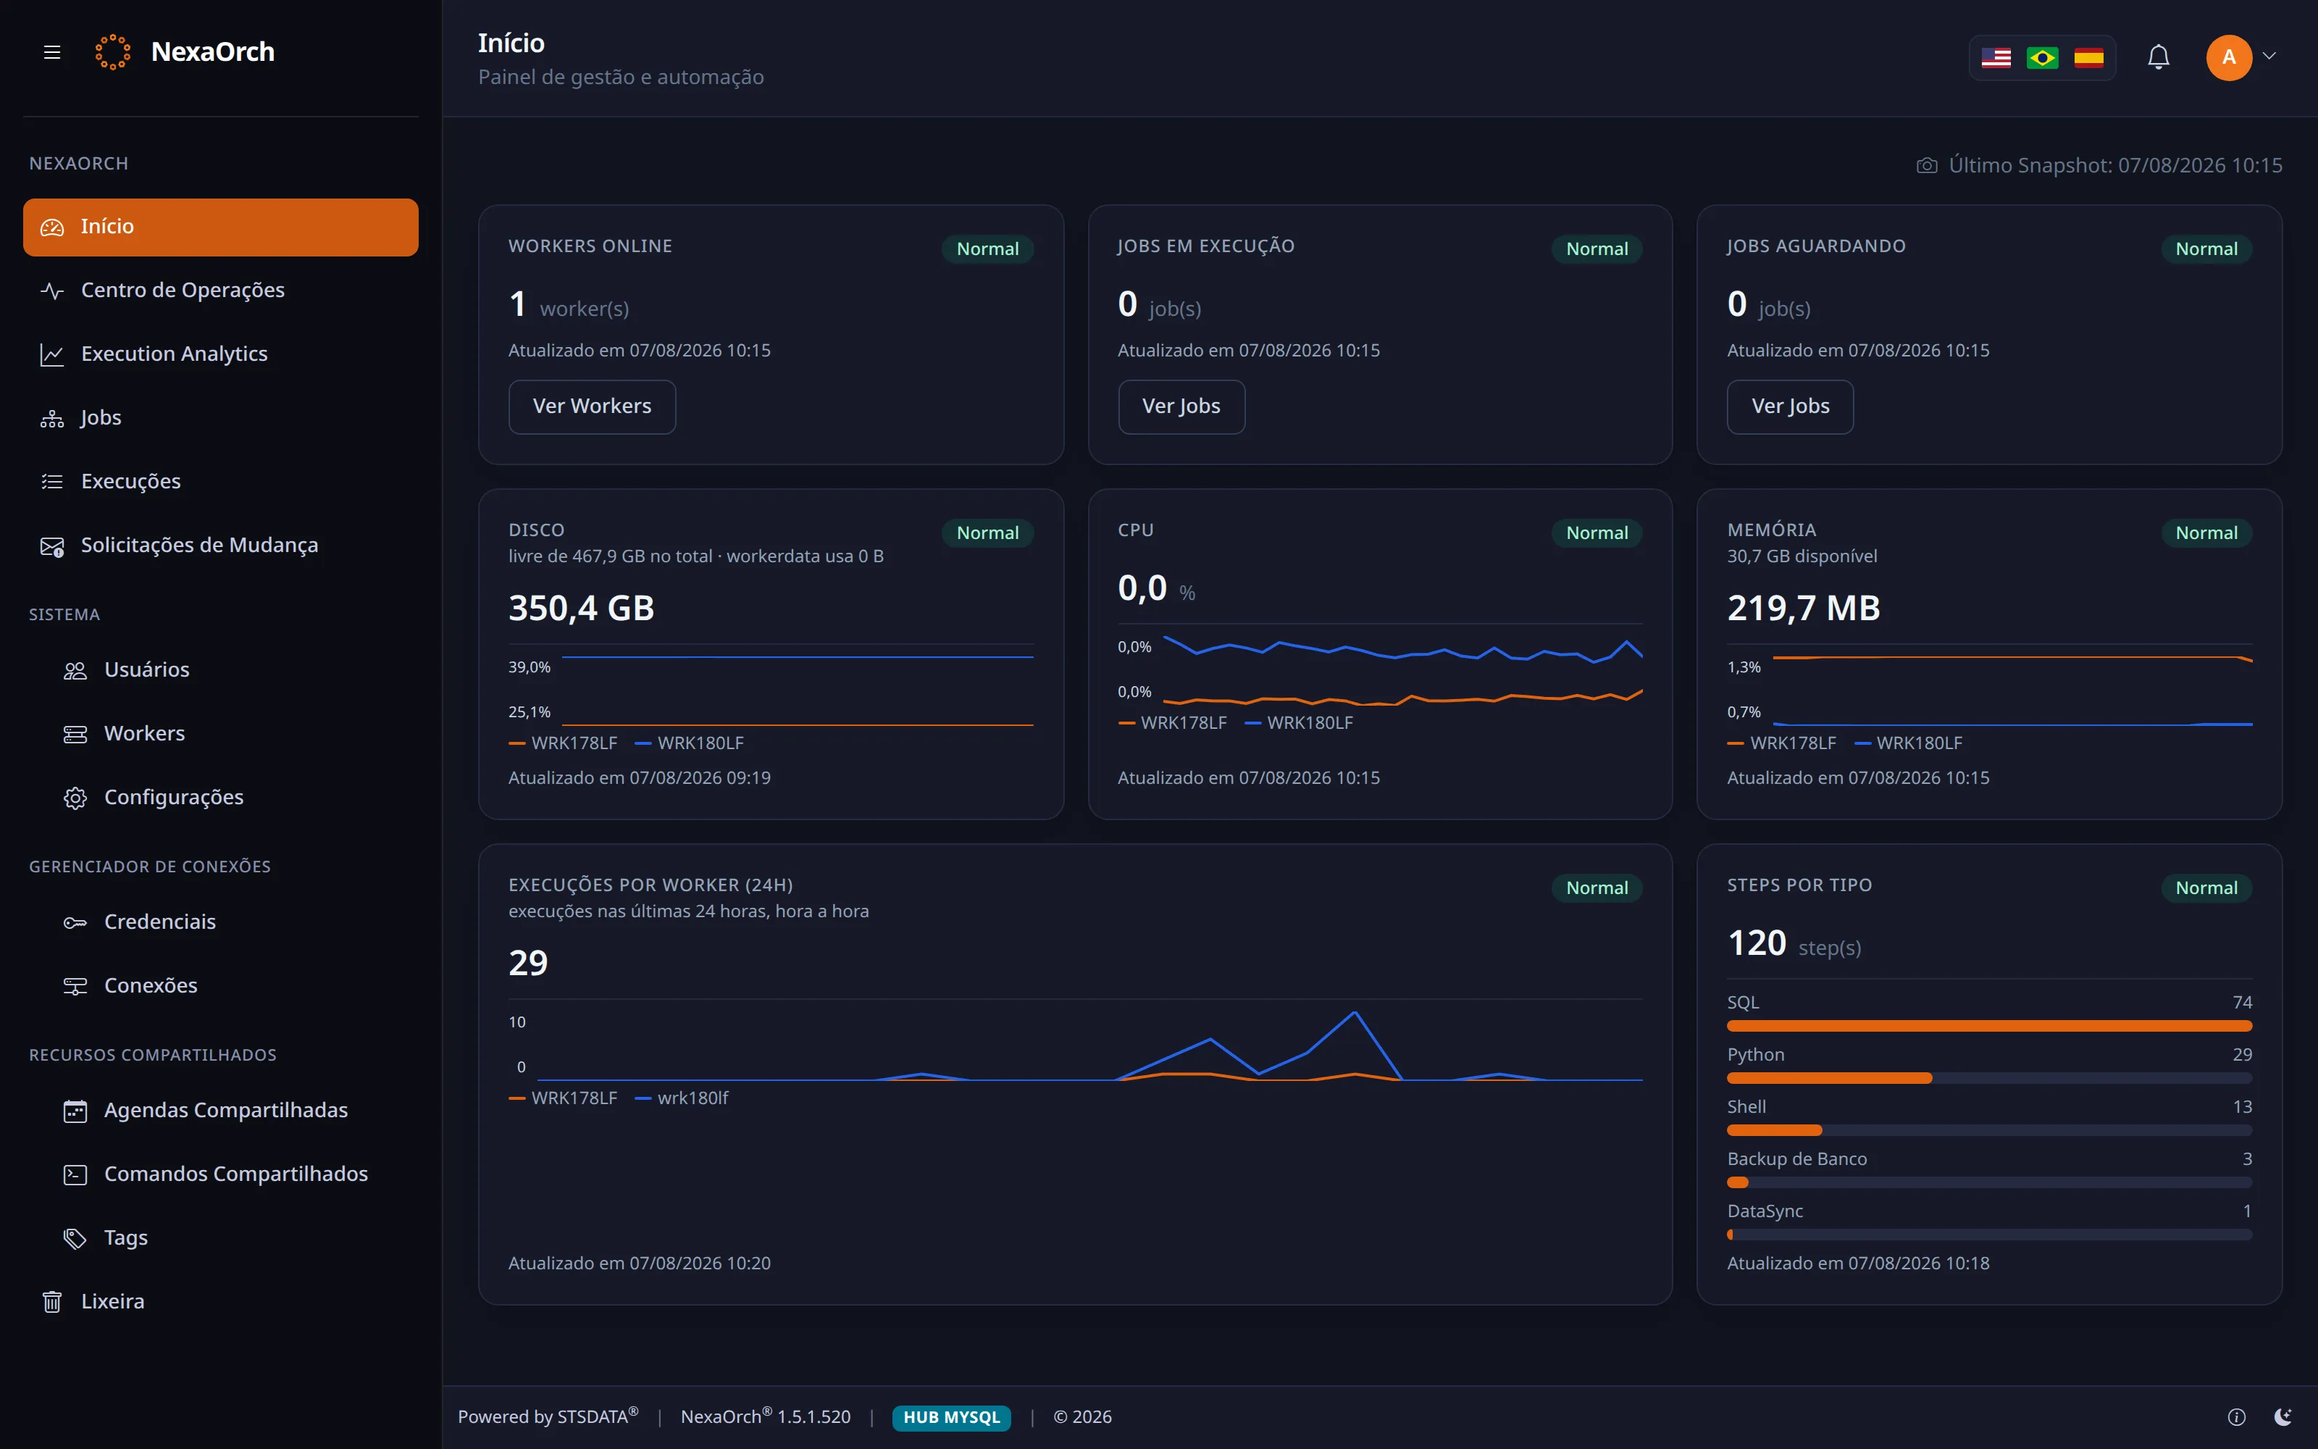
Task: Click the Normal badge on Steps por Tipo
Action: click(2206, 888)
